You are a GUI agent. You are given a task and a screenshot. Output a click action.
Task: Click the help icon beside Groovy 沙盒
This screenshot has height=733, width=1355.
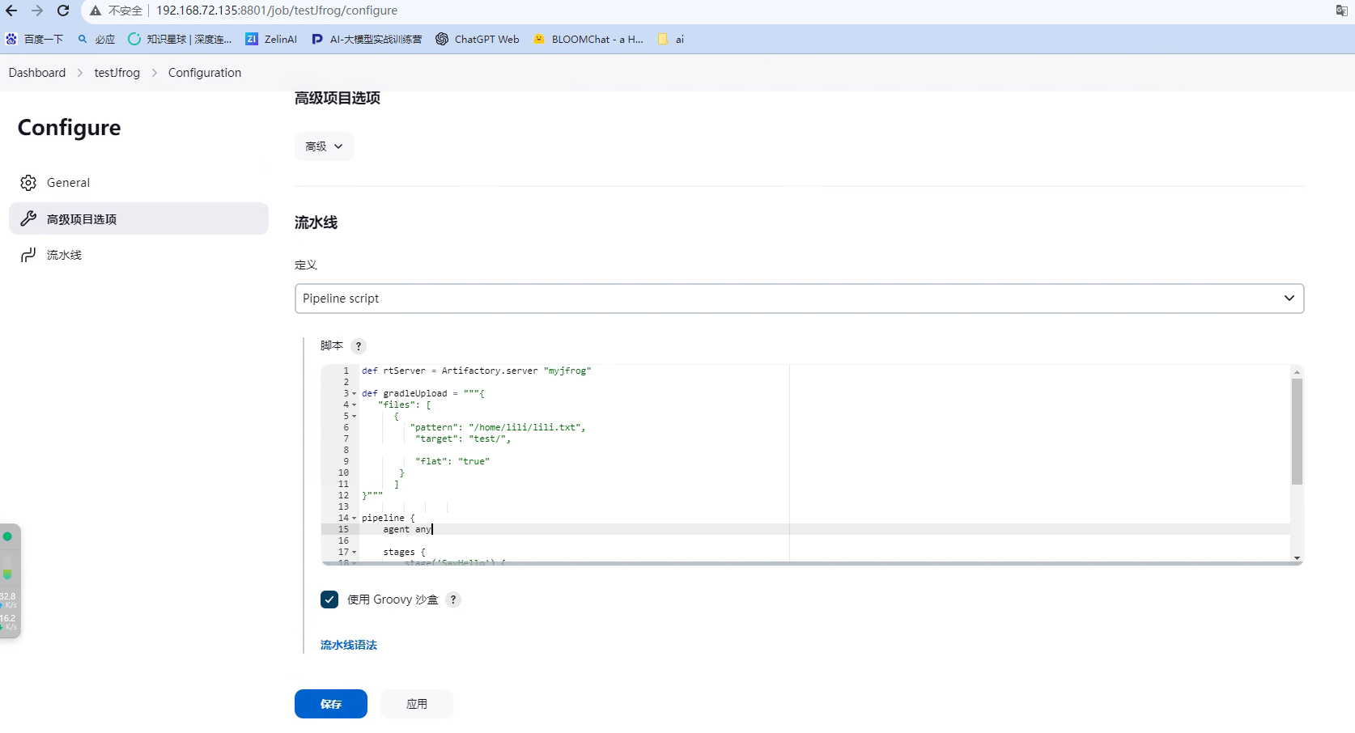pos(452,600)
